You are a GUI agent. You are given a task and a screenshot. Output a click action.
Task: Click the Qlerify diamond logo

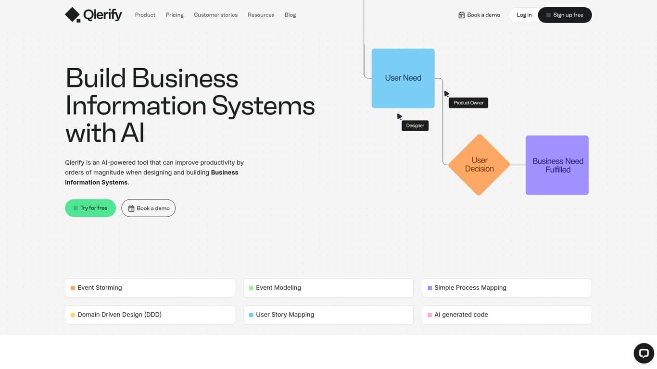73,15
